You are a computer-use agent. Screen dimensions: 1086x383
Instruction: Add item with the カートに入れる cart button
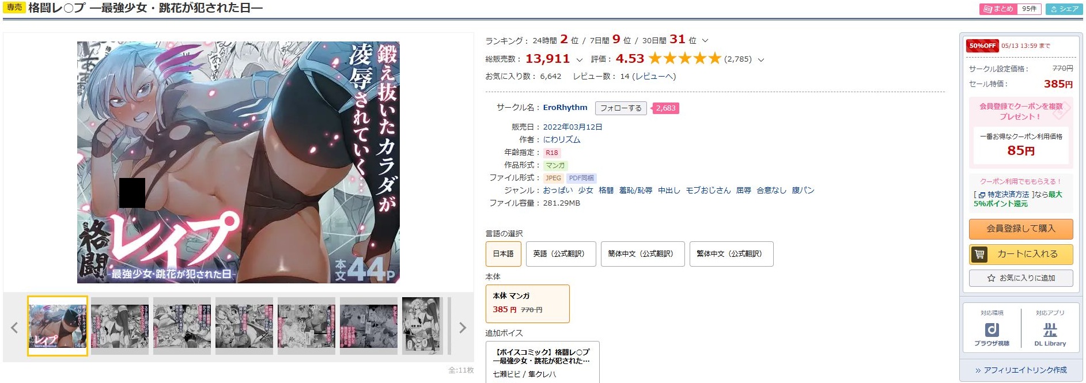pyautogui.click(x=1021, y=254)
